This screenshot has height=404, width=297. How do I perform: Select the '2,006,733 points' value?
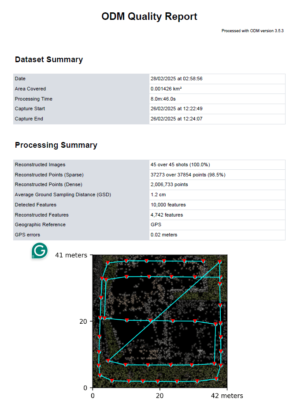coord(169,184)
